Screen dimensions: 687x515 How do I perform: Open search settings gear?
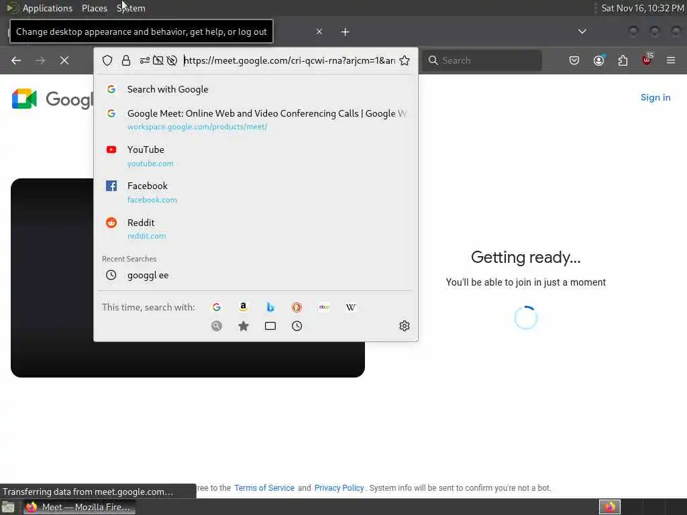pos(405,326)
